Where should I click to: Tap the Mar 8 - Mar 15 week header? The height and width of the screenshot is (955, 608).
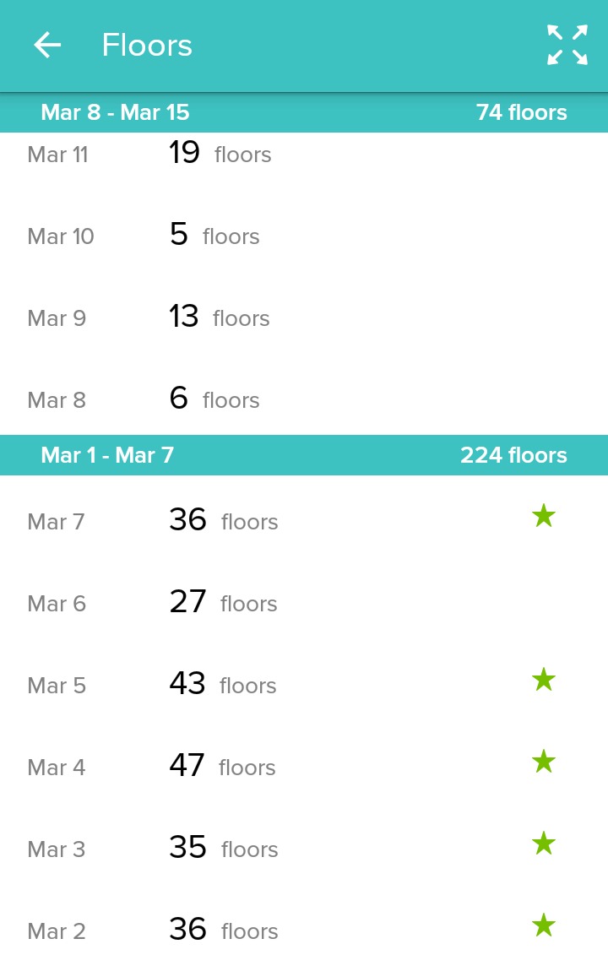coord(115,112)
